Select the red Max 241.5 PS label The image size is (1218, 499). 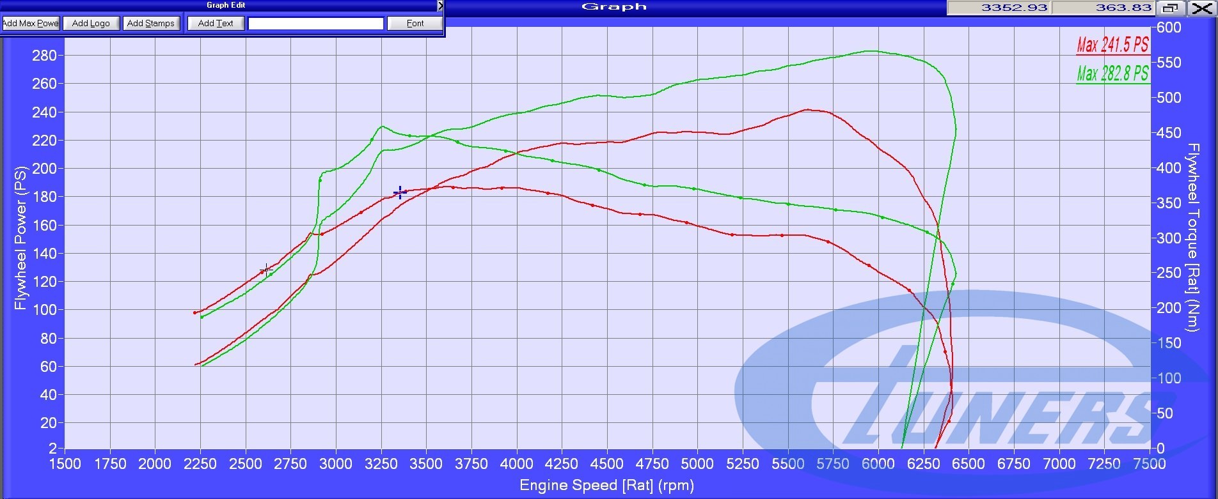click(x=1112, y=45)
